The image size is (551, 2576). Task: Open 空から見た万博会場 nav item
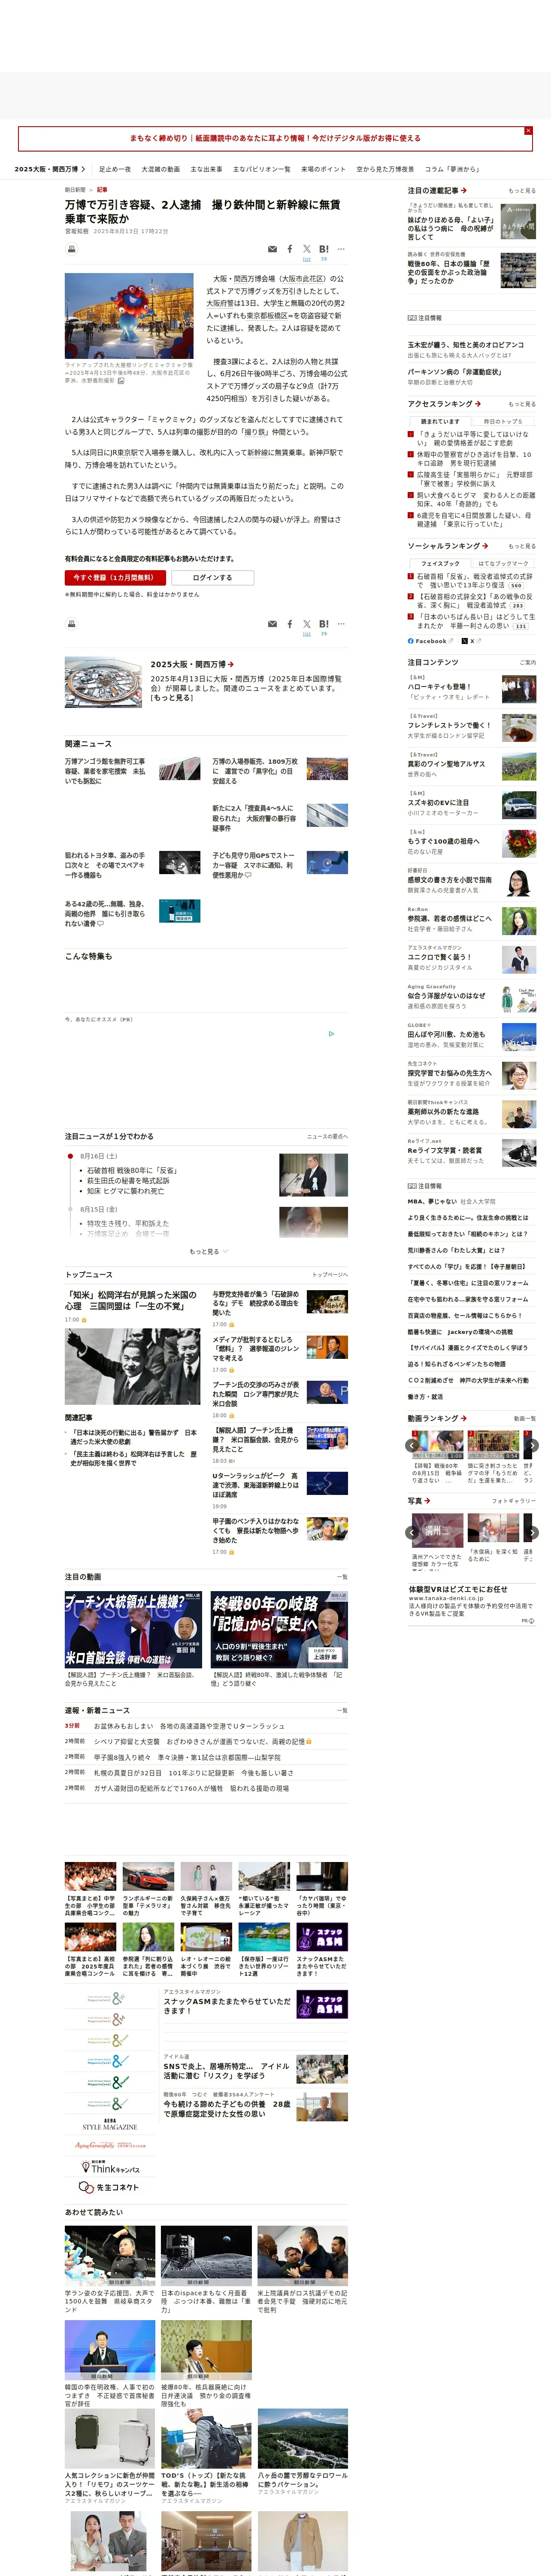click(385, 169)
